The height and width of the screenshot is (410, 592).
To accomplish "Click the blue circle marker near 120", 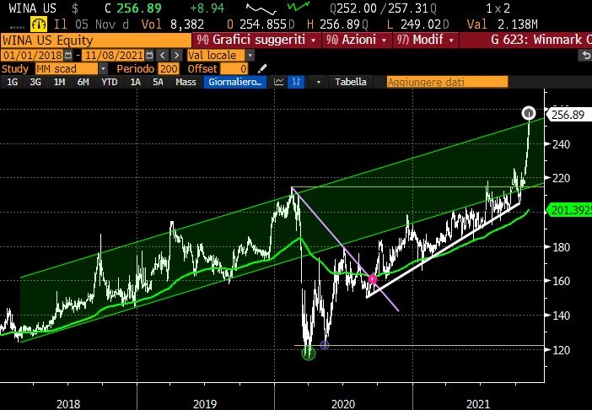I will click(325, 345).
